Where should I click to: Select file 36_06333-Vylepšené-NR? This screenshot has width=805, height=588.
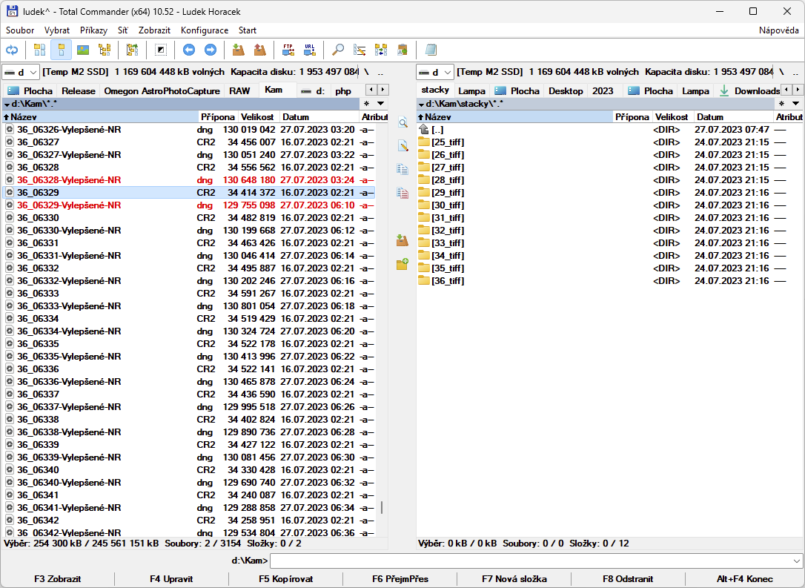point(190,306)
